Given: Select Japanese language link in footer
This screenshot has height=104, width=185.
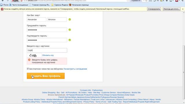Looking at the screenshot, I should [81, 97].
